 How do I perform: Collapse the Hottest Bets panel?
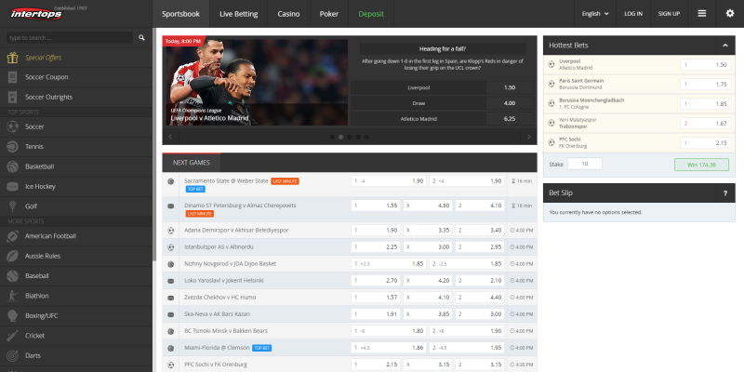coord(725,46)
